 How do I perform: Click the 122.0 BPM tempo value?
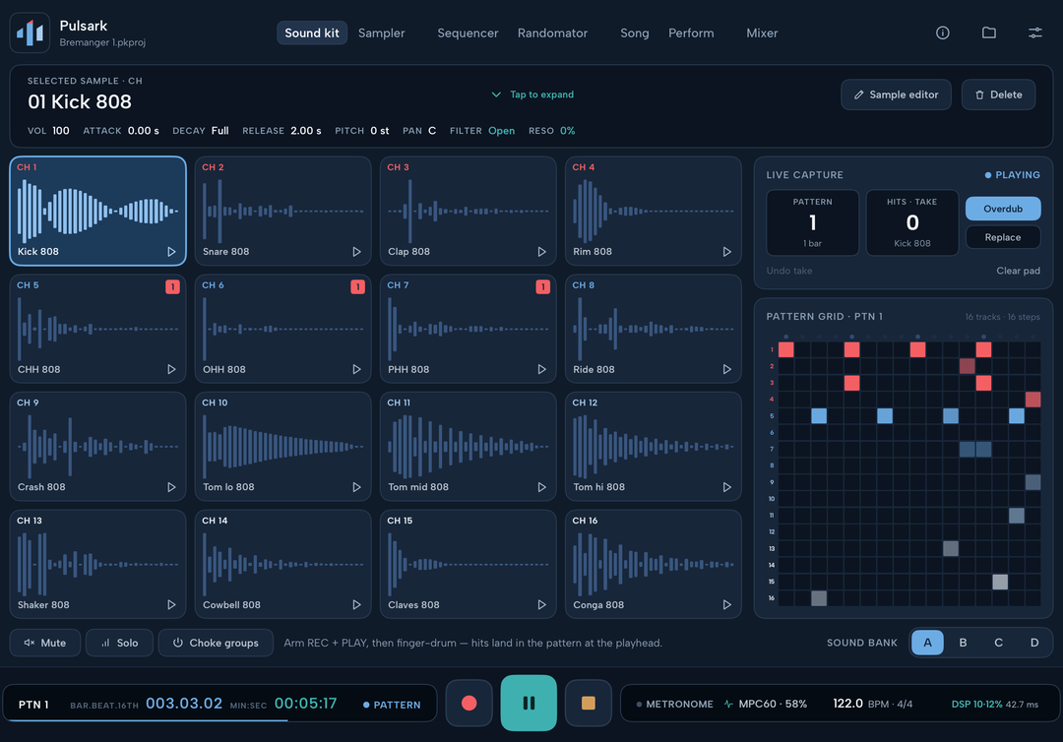(847, 704)
